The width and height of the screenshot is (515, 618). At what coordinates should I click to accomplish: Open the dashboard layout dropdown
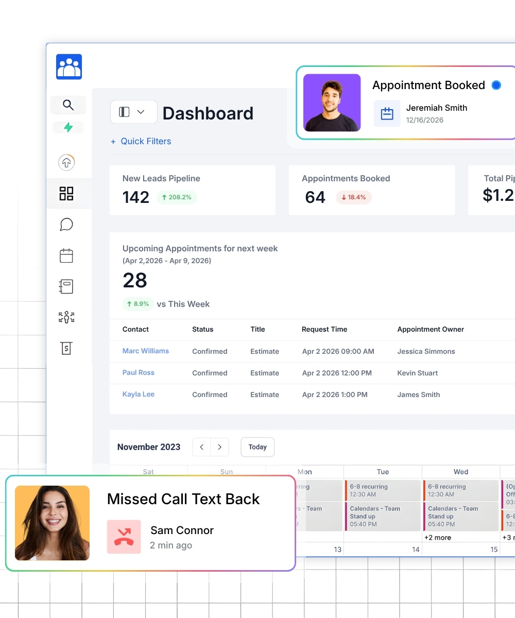tap(134, 112)
